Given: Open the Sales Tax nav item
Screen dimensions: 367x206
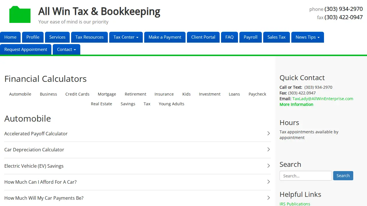Looking at the screenshot, I should pyautogui.click(x=276, y=37).
